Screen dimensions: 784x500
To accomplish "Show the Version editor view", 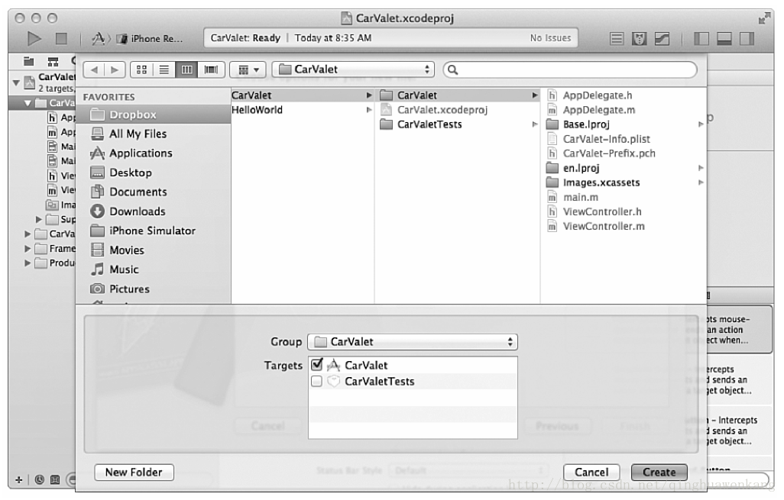I will (x=662, y=38).
